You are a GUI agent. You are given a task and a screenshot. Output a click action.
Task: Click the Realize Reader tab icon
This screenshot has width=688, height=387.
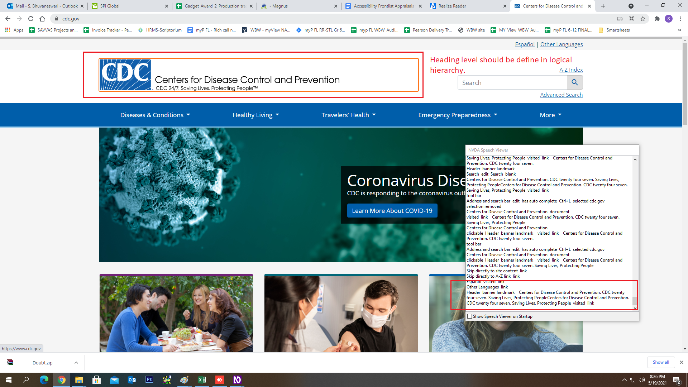(x=433, y=6)
